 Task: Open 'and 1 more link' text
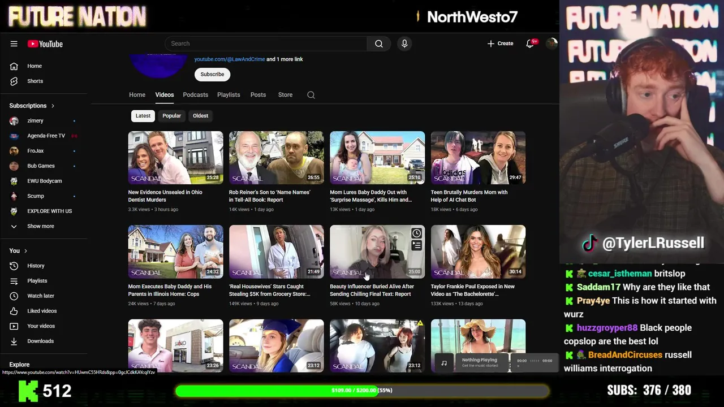point(285,59)
